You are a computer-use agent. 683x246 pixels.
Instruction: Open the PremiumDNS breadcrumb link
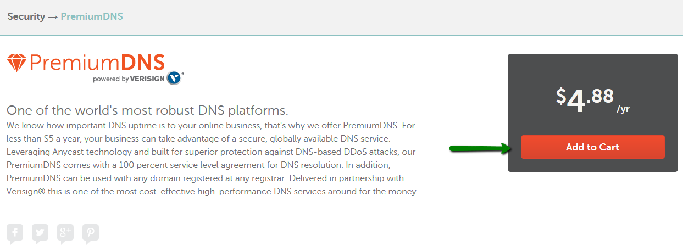click(x=92, y=16)
